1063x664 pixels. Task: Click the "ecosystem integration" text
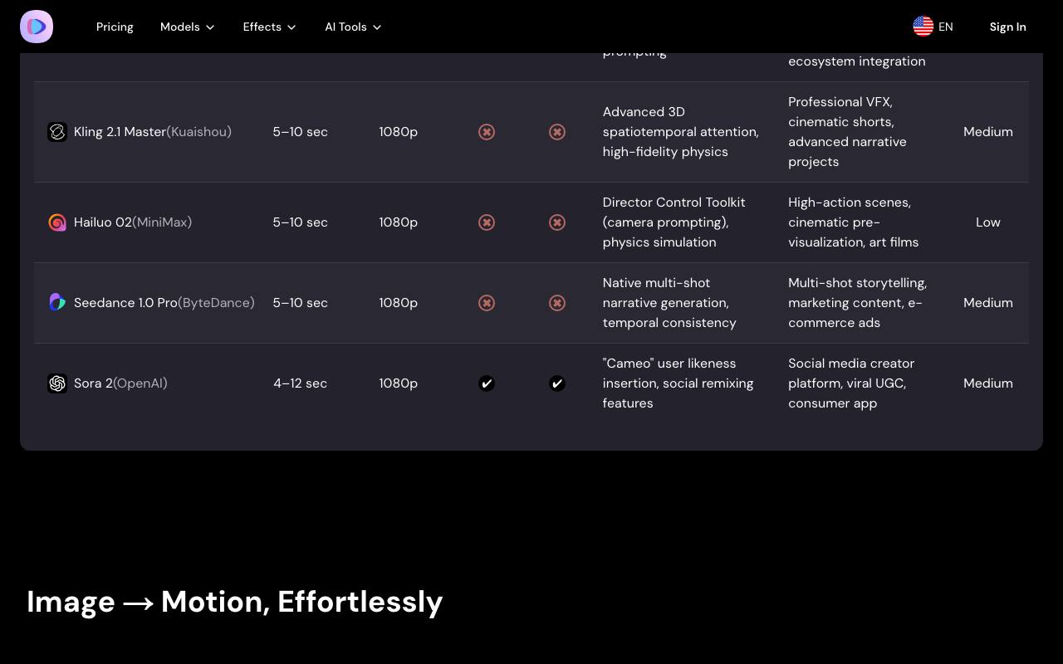(857, 61)
